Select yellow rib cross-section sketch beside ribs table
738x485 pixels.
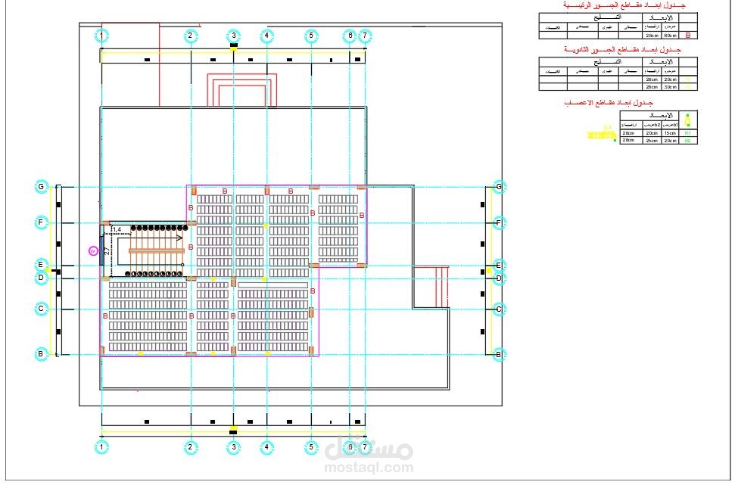(602, 135)
